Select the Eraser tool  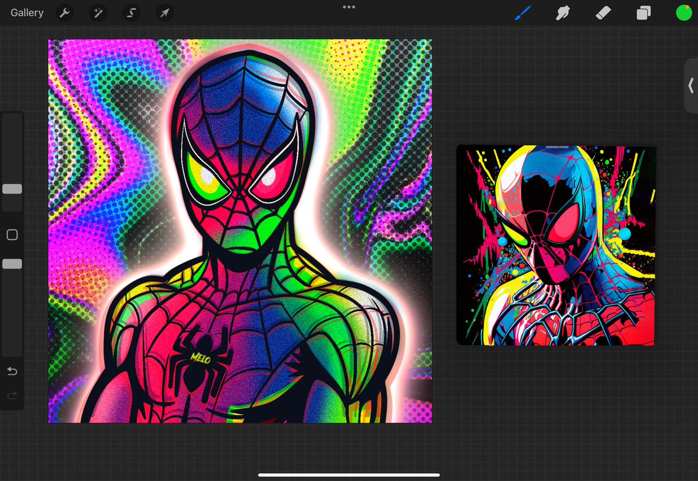click(x=603, y=13)
